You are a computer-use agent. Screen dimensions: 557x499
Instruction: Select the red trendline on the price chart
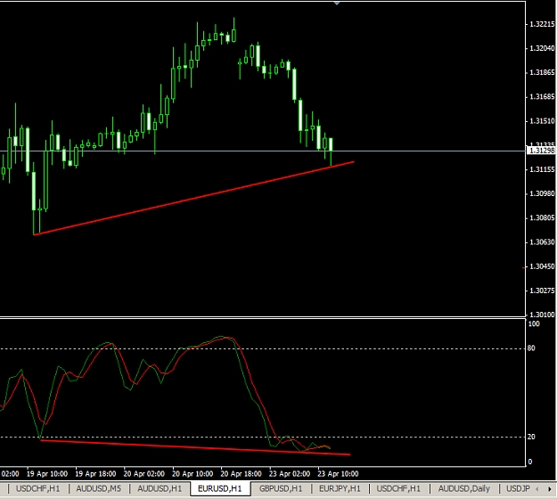[193, 198]
